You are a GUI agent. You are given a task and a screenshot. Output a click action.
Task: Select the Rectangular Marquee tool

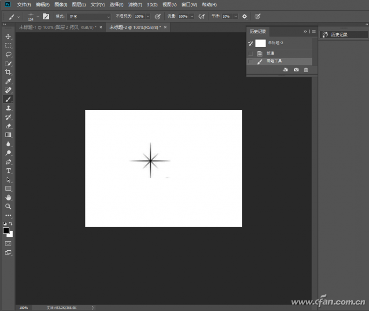coord(8,46)
